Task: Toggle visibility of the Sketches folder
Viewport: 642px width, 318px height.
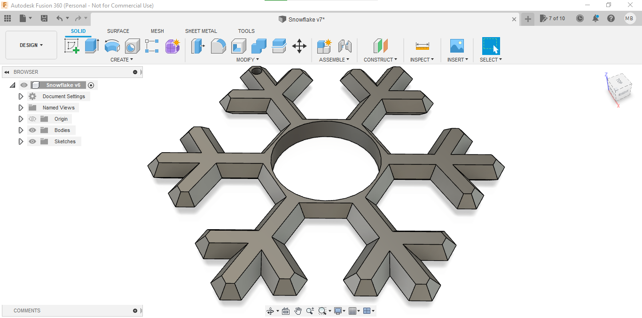Action: pos(32,141)
